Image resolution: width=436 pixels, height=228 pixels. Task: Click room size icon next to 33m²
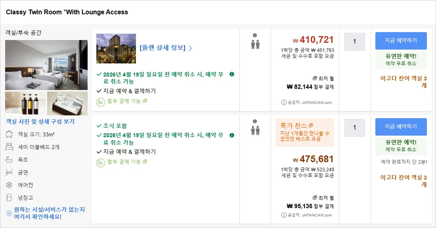point(9,134)
